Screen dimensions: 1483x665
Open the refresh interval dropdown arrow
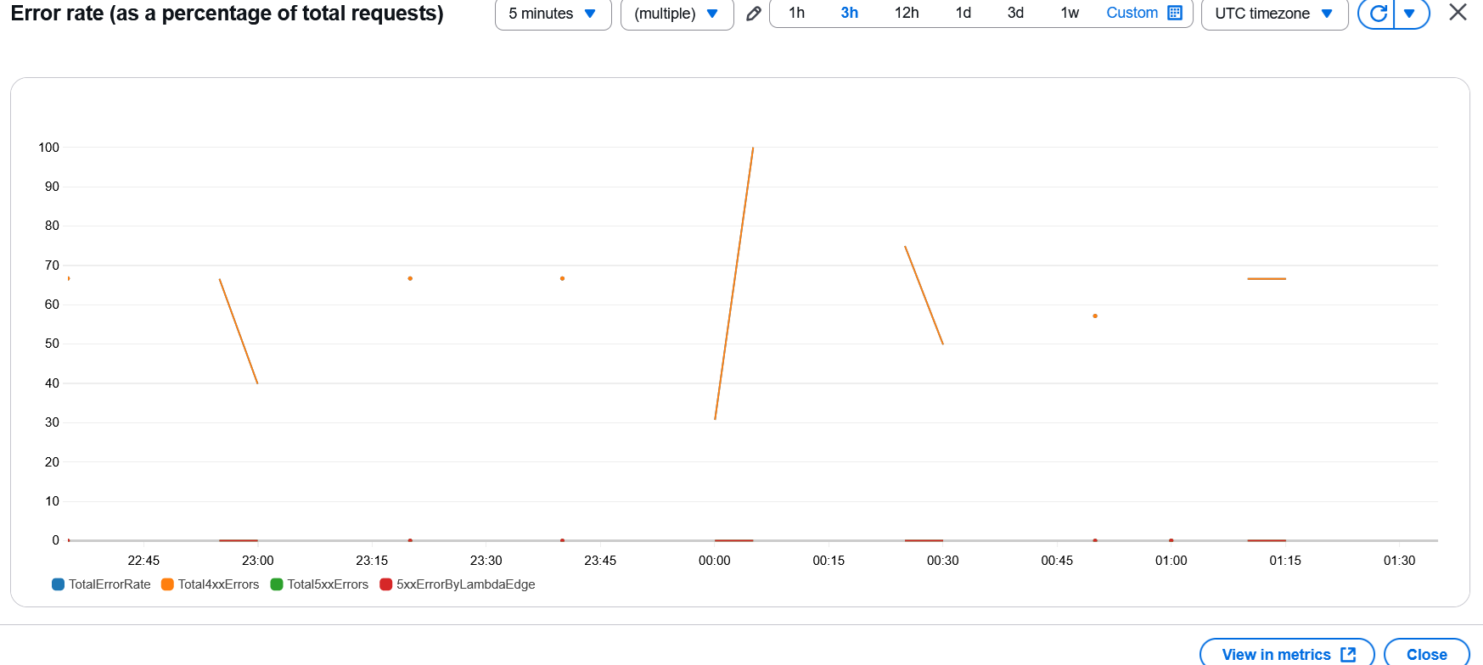pos(1410,14)
